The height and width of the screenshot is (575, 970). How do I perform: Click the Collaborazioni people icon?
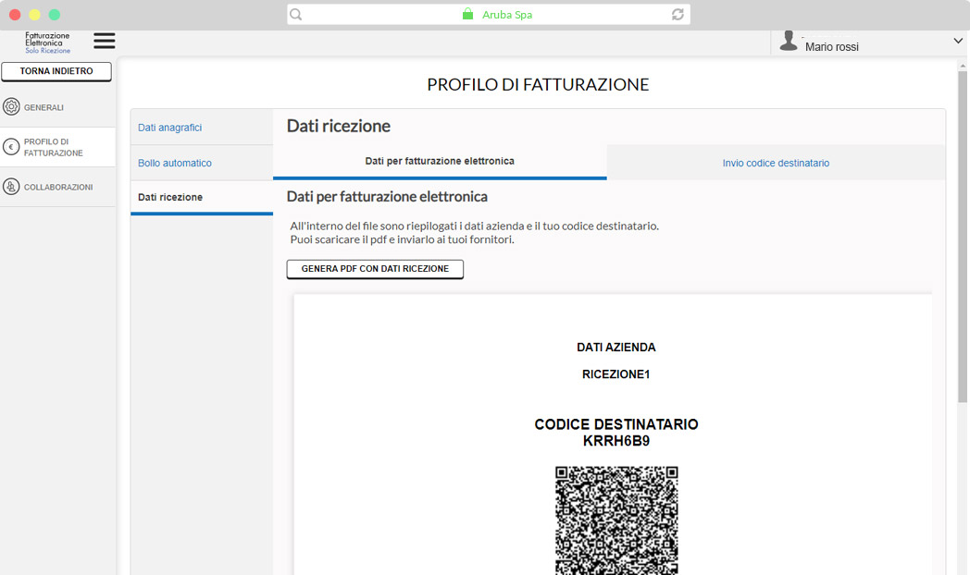11,187
